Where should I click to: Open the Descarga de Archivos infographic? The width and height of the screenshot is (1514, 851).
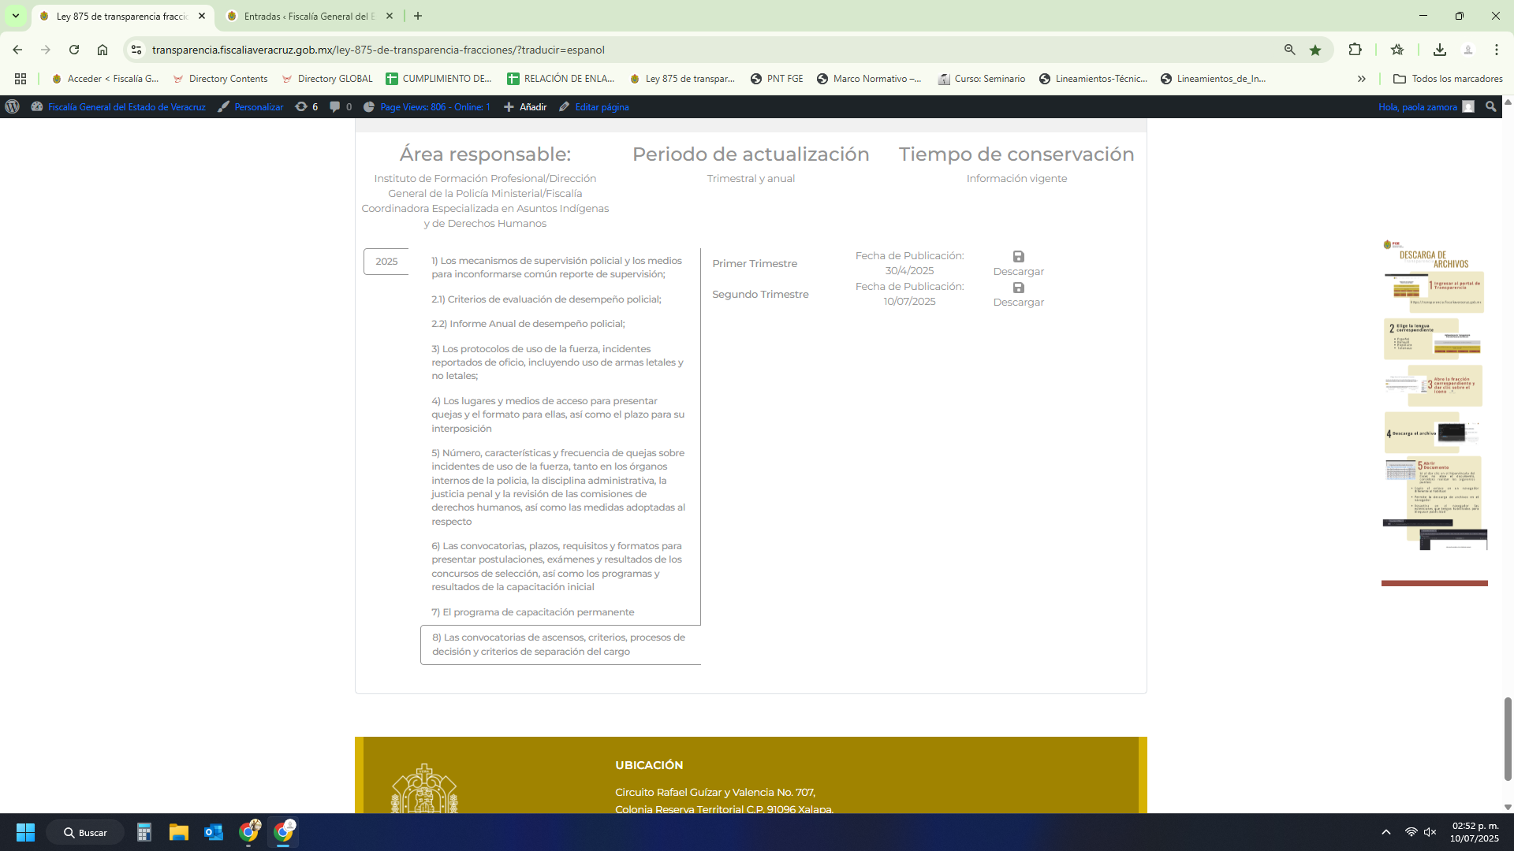pyautogui.click(x=1434, y=394)
